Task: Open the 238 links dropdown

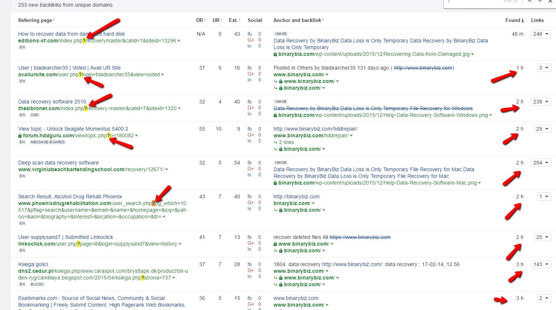Action: coord(541,102)
